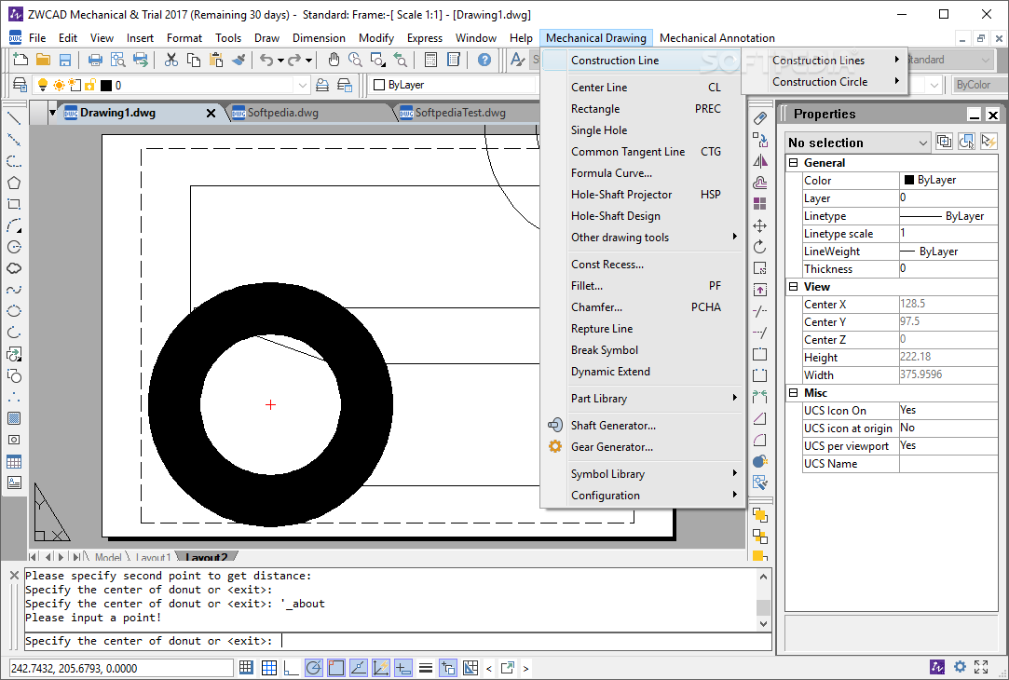Click the Color ByLayer swatch in Properties
This screenshot has height=680, width=1009.
[x=909, y=180]
